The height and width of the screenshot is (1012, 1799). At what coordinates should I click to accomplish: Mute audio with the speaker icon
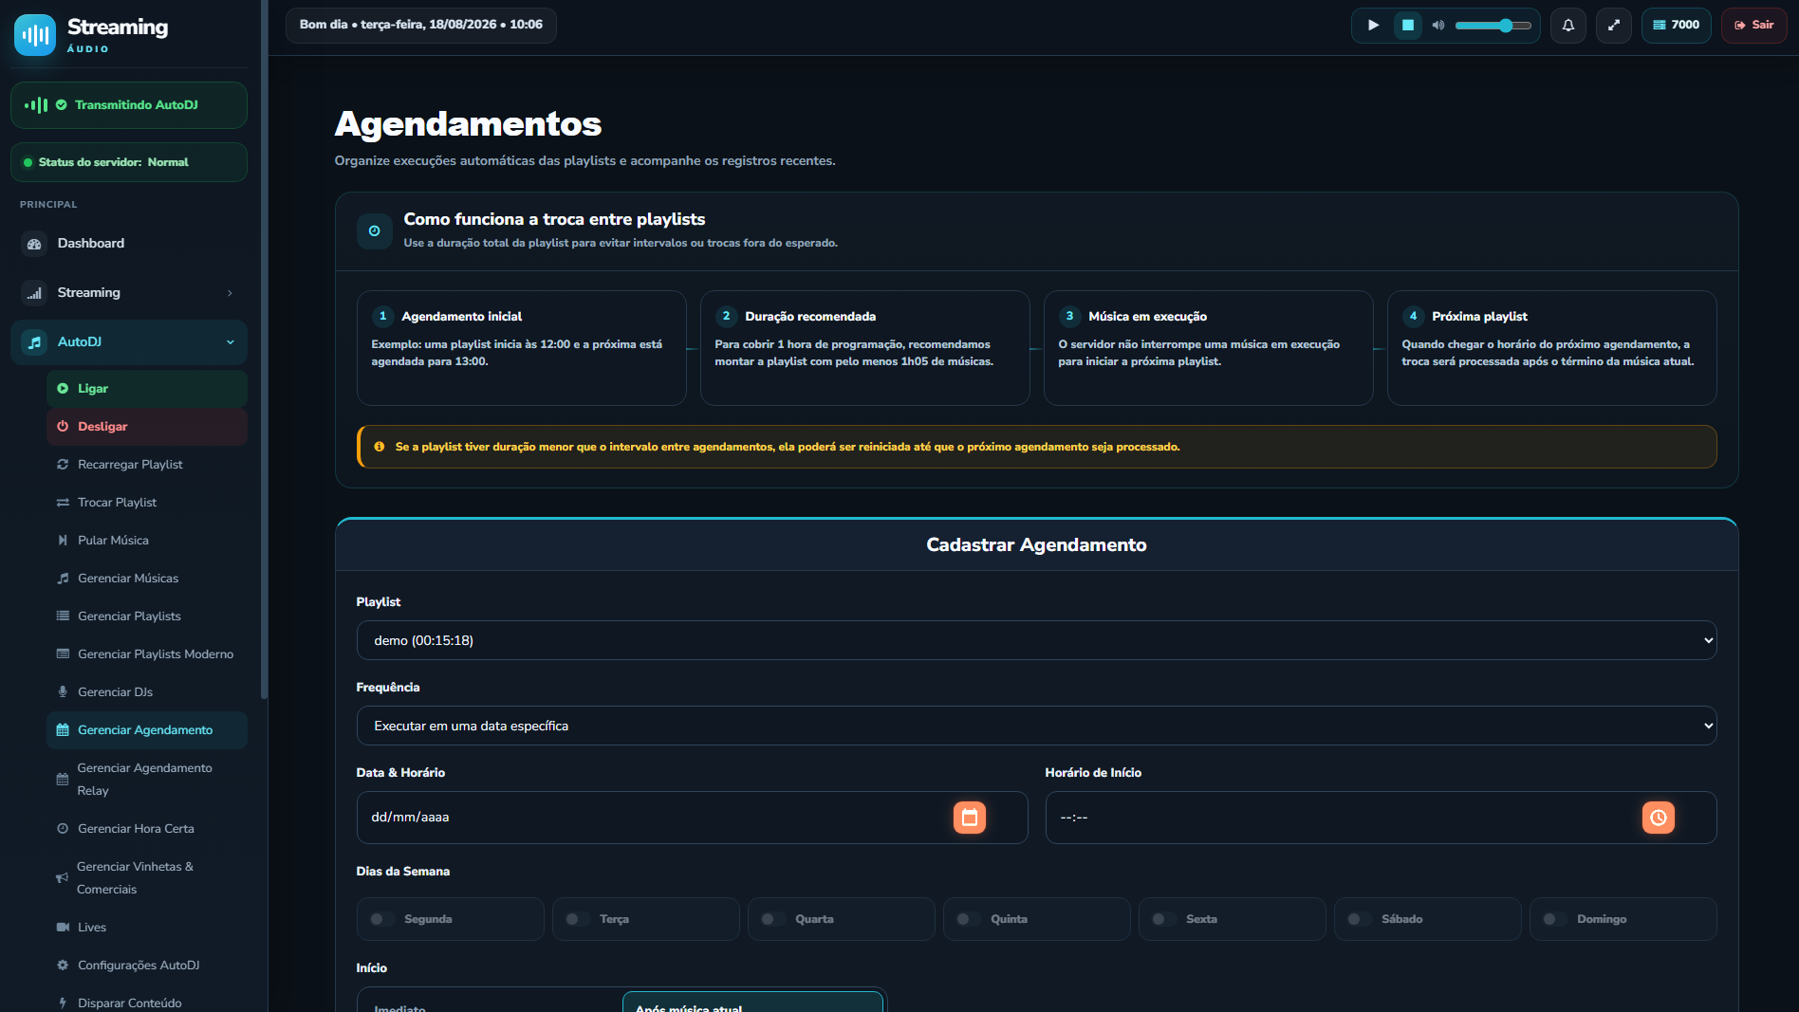1438,26
